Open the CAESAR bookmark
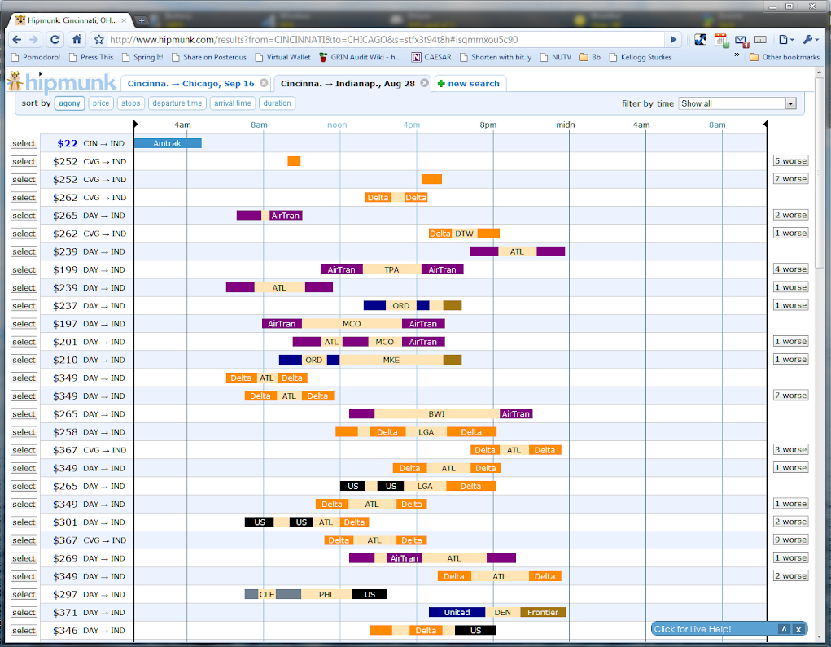The height and width of the screenshot is (647, 831). 431,57
